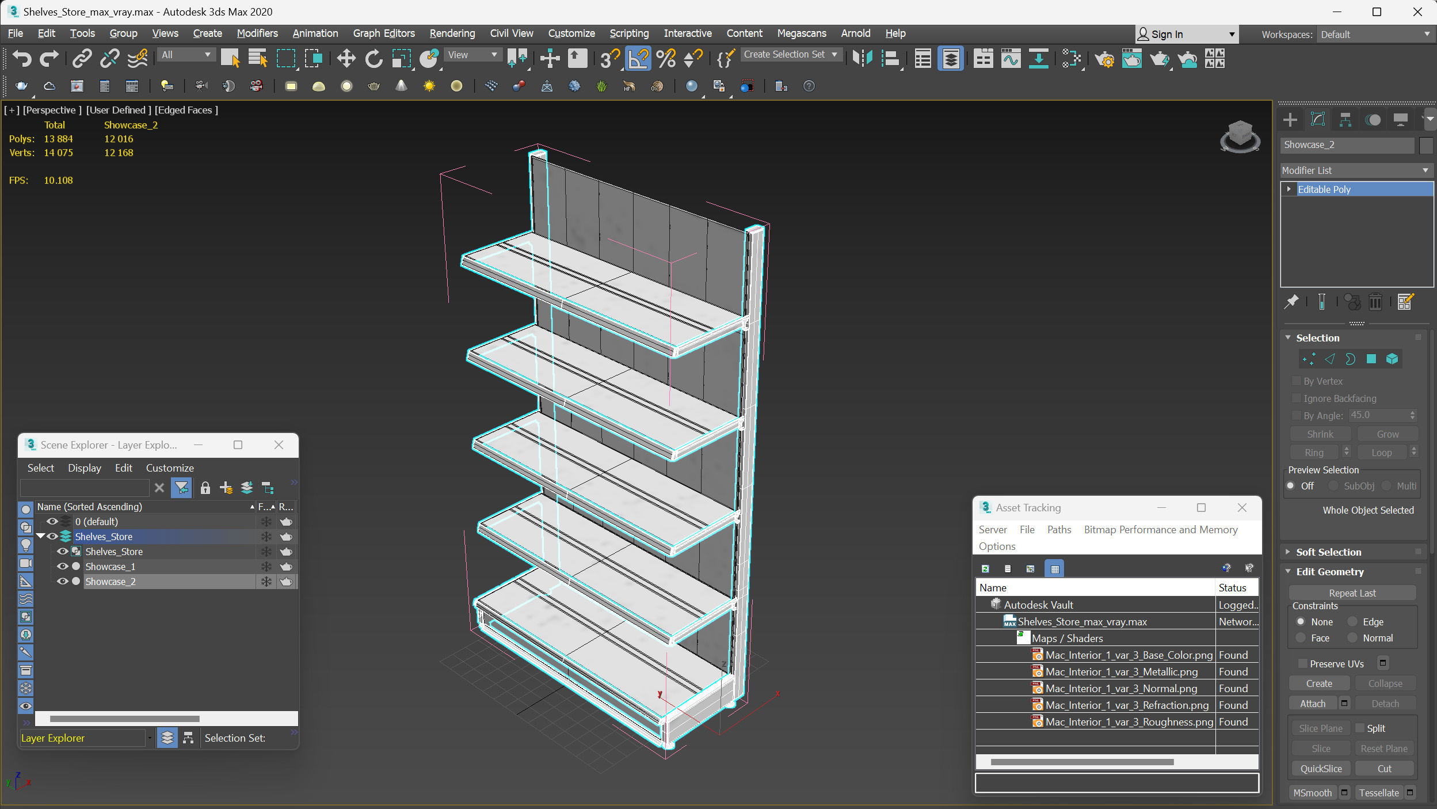Open Display menu in Scene Explorer
Image resolution: width=1437 pixels, height=809 pixels.
[85, 468]
